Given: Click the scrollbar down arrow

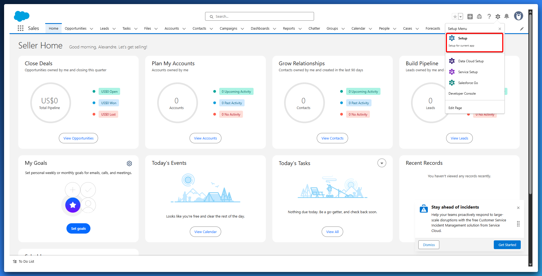Looking at the screenshot, I should 530,264.
